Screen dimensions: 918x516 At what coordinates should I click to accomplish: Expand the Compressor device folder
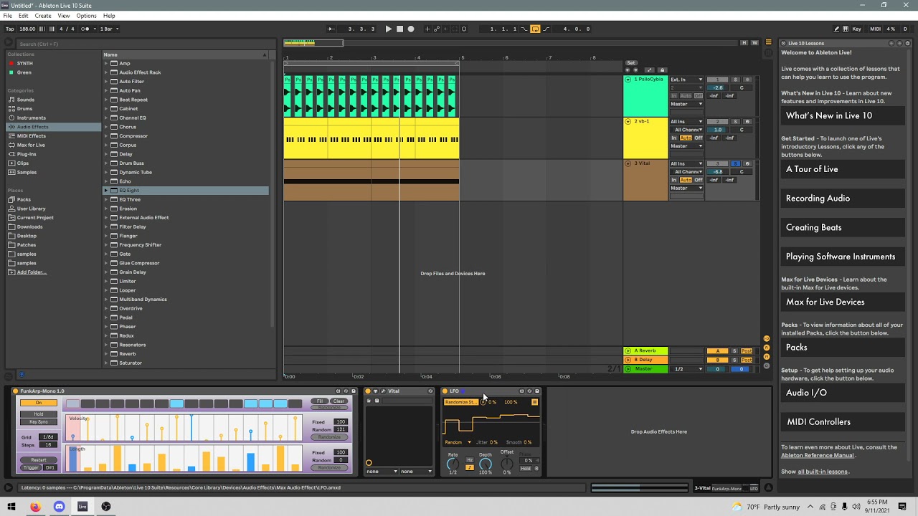[x=106, y=136]
